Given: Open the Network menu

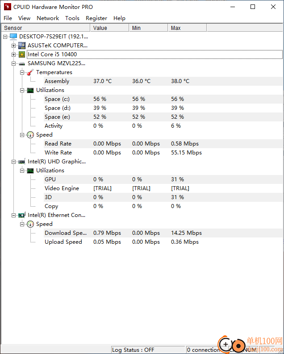Looking at the screenshot, I should coord(48,18).
